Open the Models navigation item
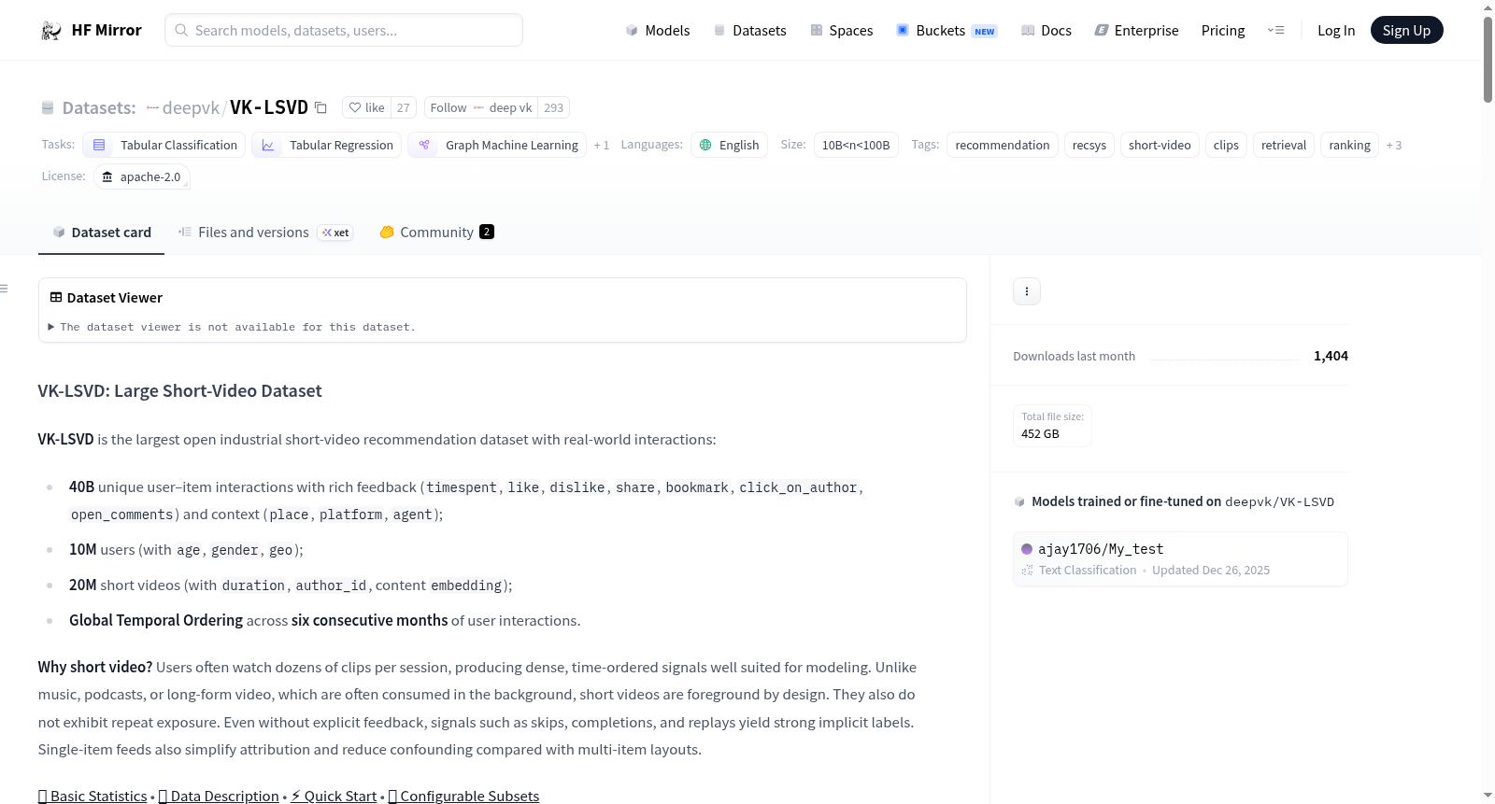The image size is (1495, 804). (658, 31)
